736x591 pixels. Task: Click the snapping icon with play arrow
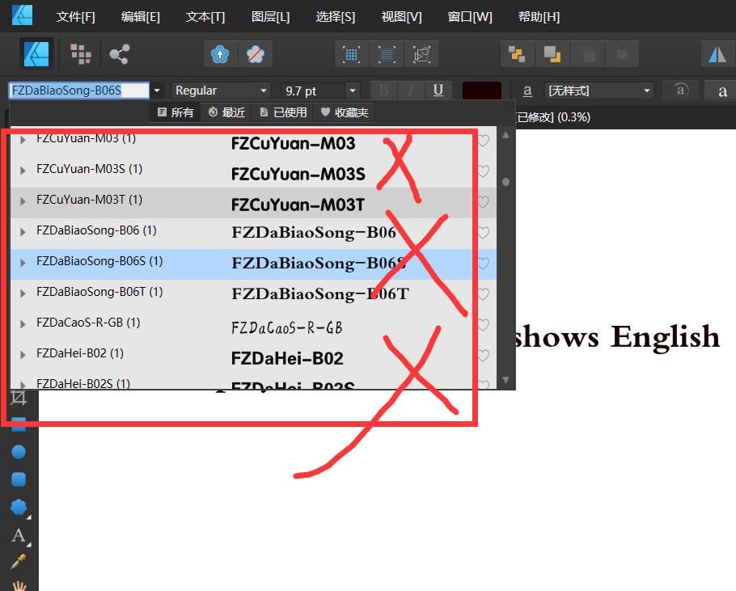tap(421, 54)
